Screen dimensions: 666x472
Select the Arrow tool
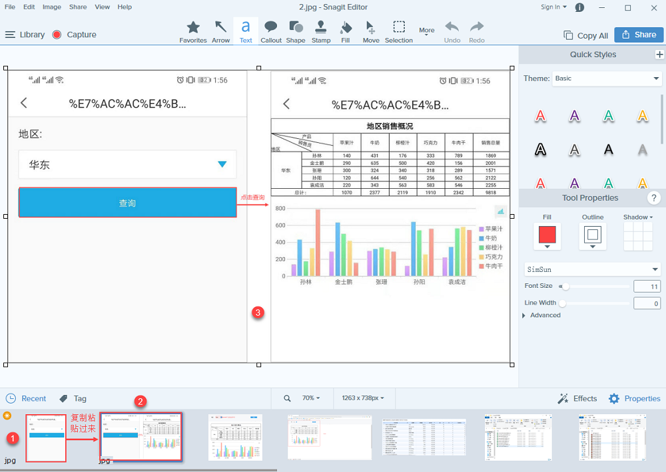220,32
